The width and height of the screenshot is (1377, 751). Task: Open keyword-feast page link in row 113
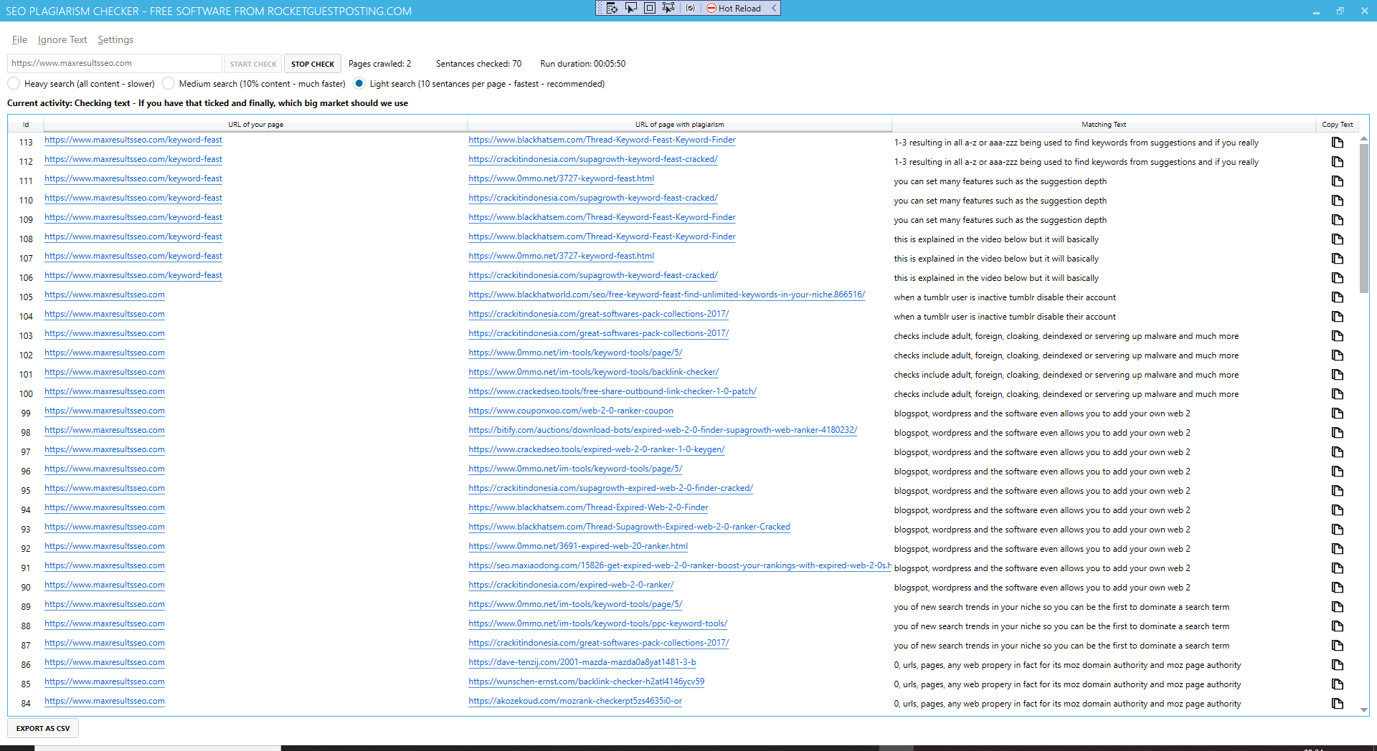[x=133, y=140]
